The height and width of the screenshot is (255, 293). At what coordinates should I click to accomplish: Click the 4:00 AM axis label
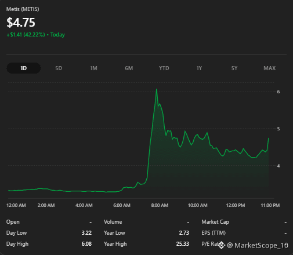84,205
